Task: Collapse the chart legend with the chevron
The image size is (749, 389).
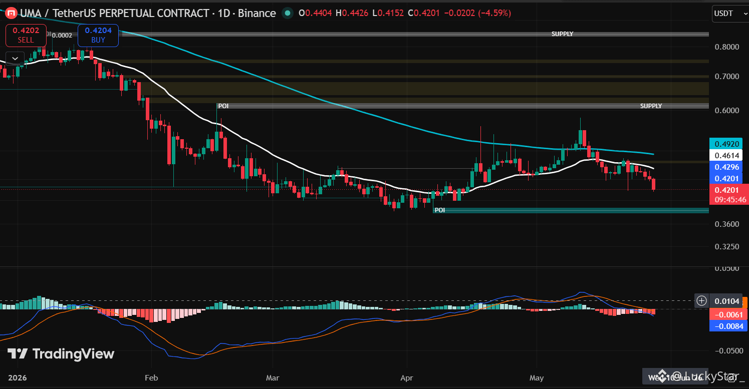Action: pyautogui.click(x=15, y=59)
